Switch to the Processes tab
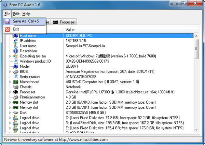 pos(64,22)
